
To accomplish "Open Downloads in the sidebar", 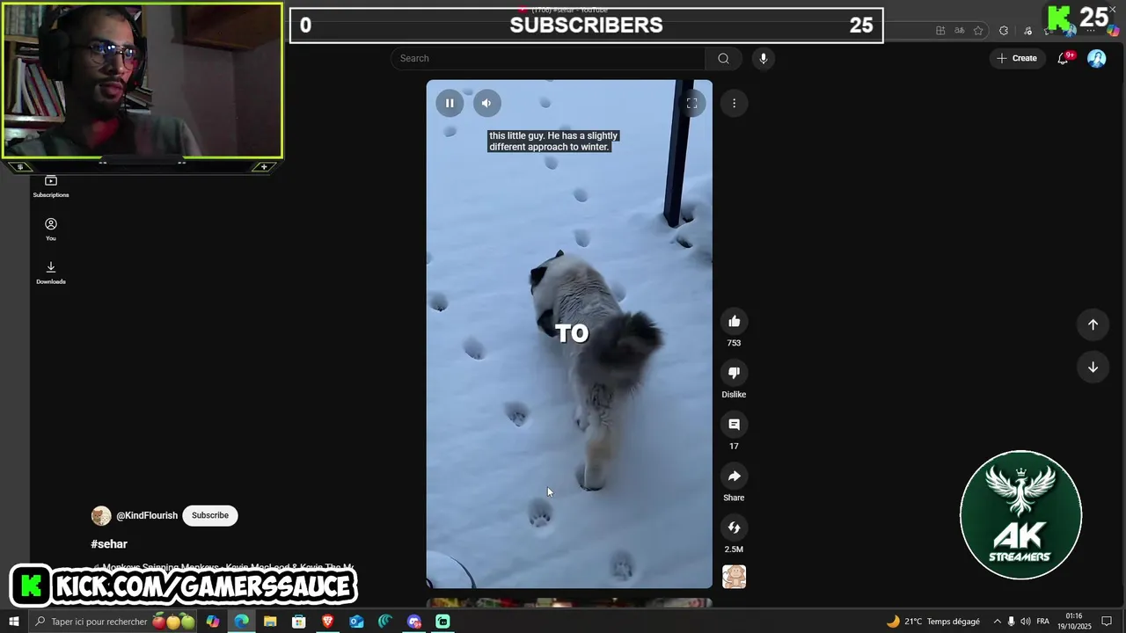I will click(x=51, y=273).
